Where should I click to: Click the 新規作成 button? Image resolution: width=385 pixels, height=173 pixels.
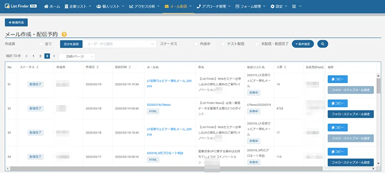point(16,23)
